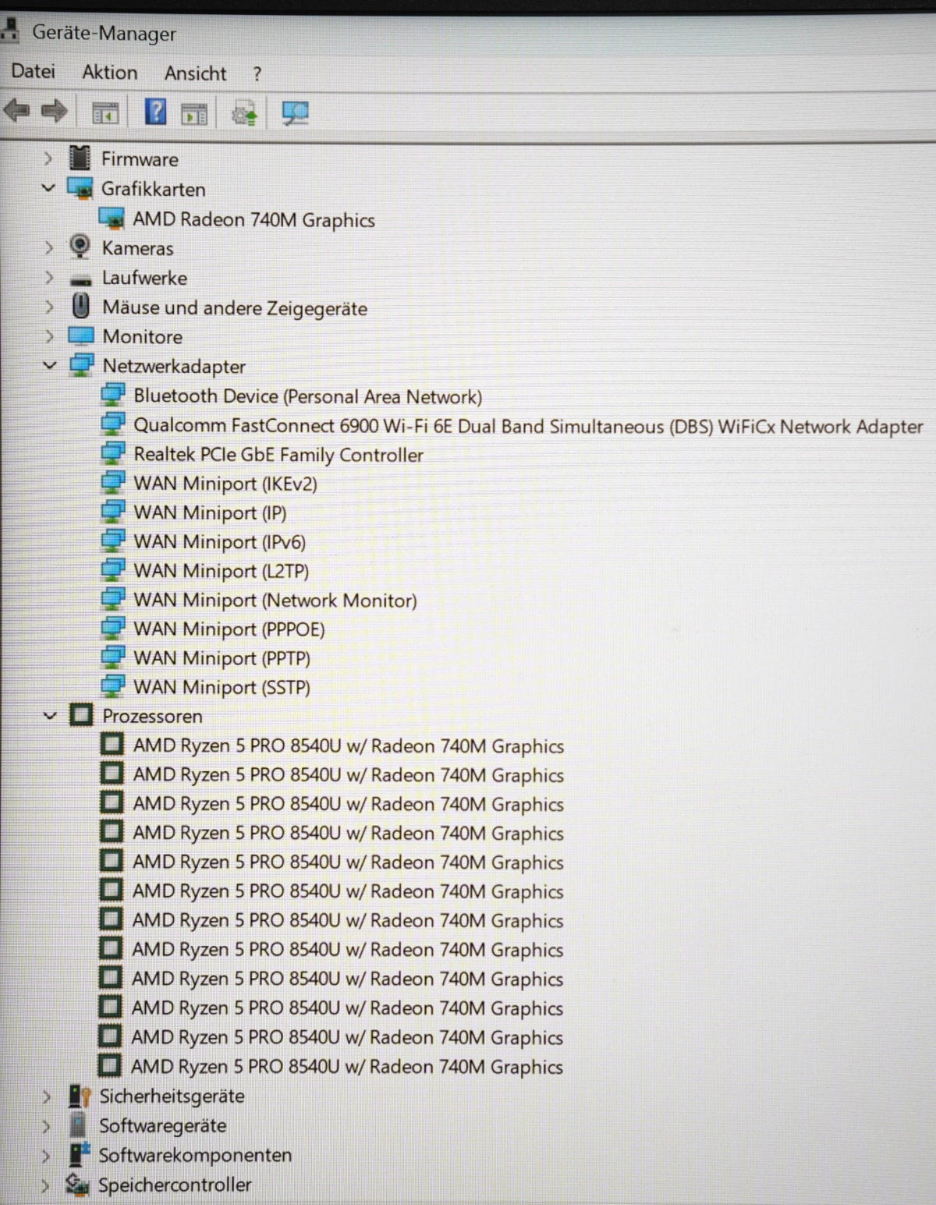Toggle the console tree pane icon

pyautogui.click(x=105, y=113)
